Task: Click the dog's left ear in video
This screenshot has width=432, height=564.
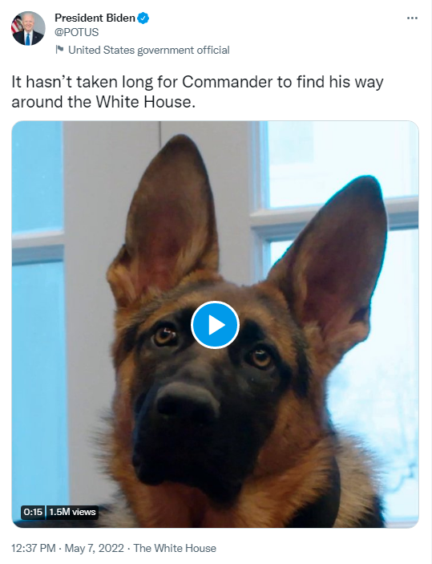Action: (164, 219)
